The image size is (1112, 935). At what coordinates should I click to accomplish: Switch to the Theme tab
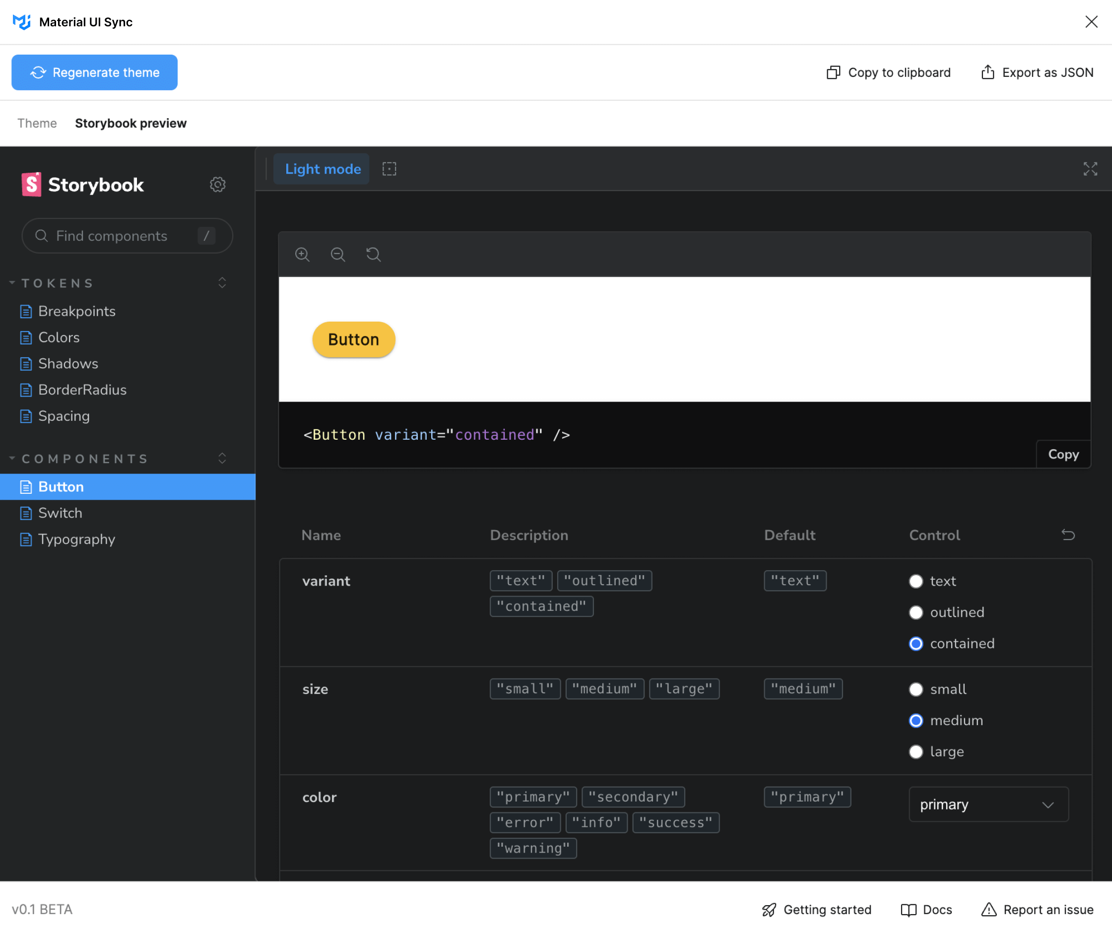[37, 123]
